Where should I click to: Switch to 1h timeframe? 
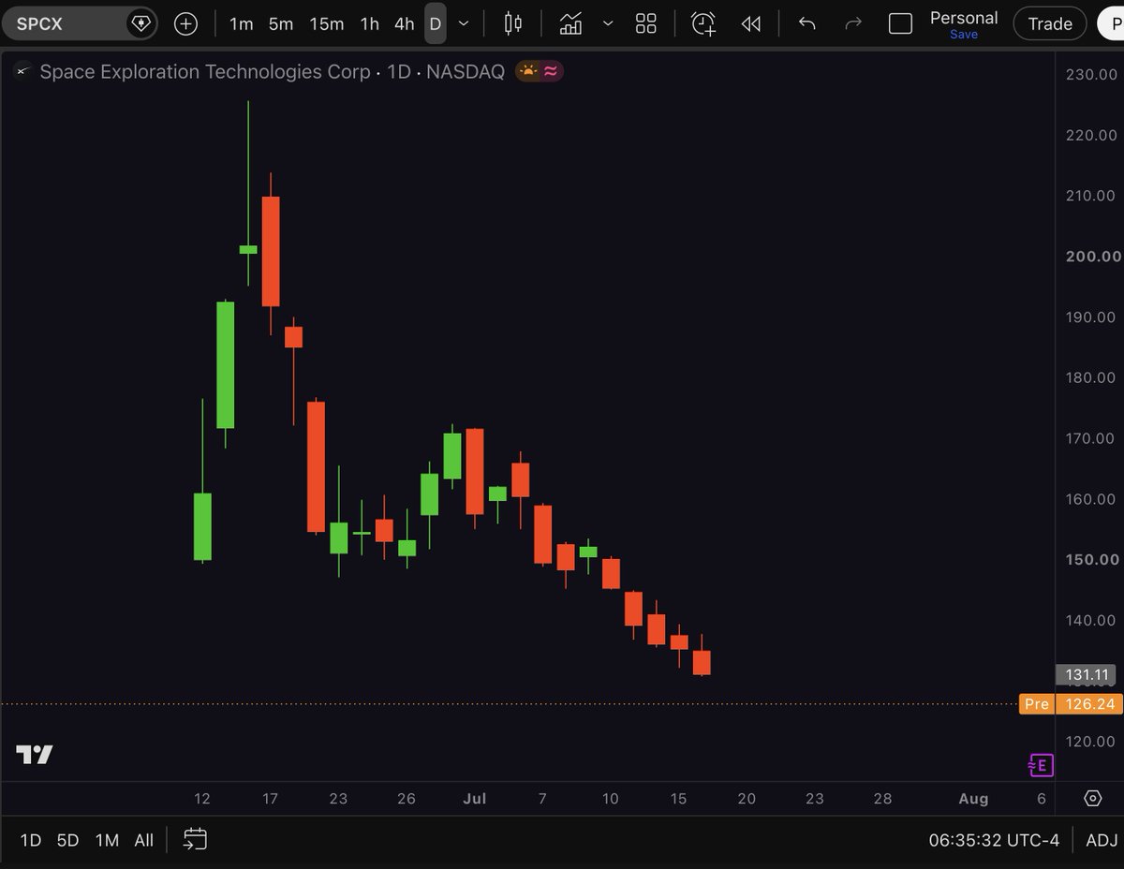[x=370, y=23]
